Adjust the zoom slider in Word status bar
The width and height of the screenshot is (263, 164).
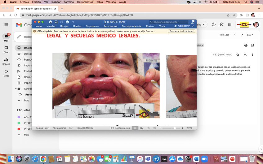175,128
